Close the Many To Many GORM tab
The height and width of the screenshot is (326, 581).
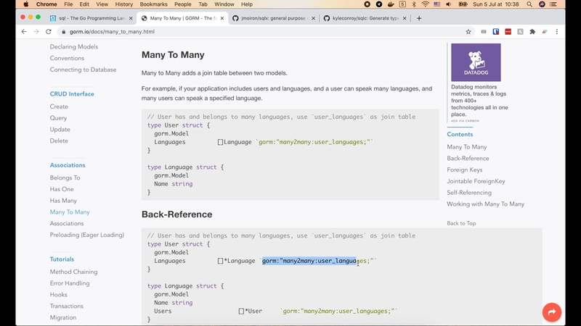click(x=222, y=18)
